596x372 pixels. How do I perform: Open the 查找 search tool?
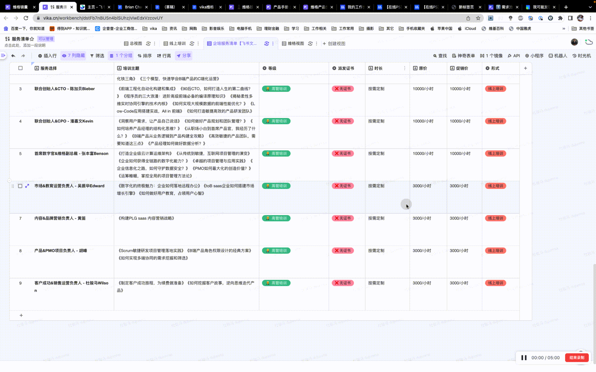(x=440, y=56)
